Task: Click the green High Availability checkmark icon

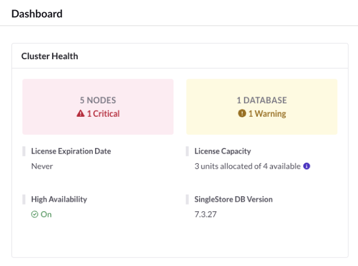Action: click(x=35, y=215)
